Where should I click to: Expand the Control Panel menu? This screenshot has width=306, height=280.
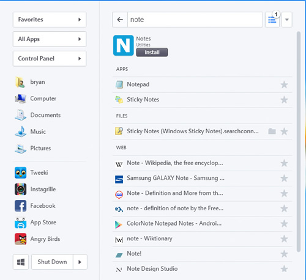[50, 59]
